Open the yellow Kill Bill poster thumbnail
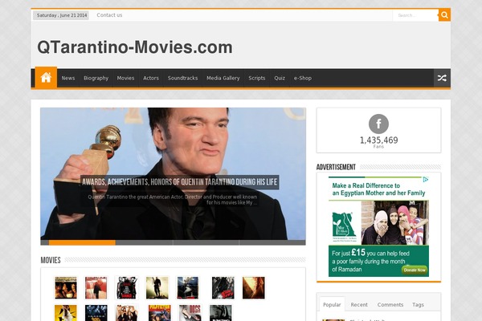This screenshot has height=321, width=482. coord(66,313)
